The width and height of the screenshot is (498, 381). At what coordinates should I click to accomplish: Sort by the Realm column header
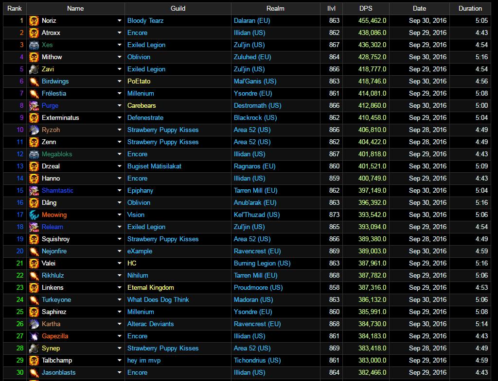tap(275, 9)
